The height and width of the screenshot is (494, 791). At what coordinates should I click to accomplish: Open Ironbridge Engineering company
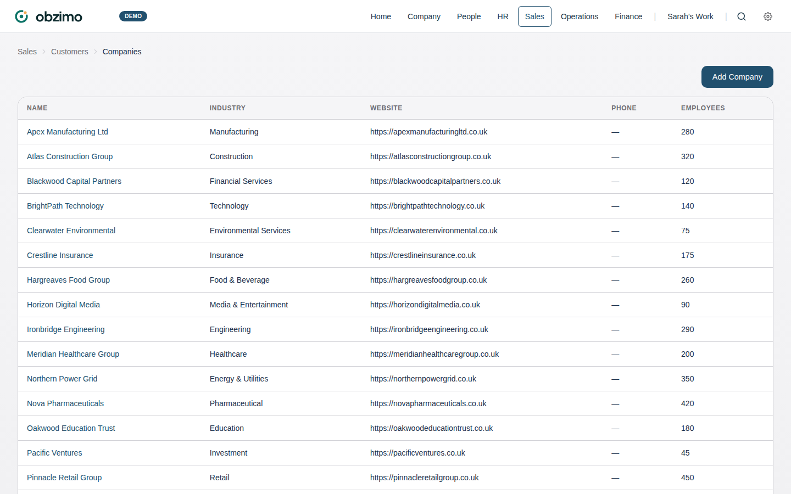click(x=65, y=329)
